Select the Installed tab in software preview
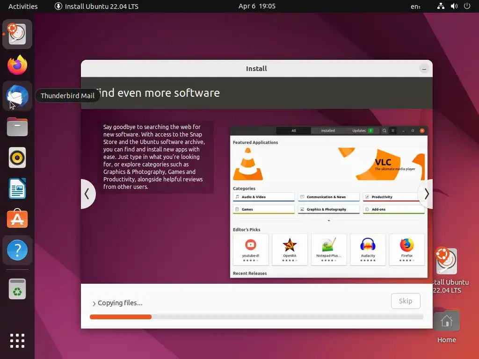Viewport: 479px width, 359px height. point(328,131)
